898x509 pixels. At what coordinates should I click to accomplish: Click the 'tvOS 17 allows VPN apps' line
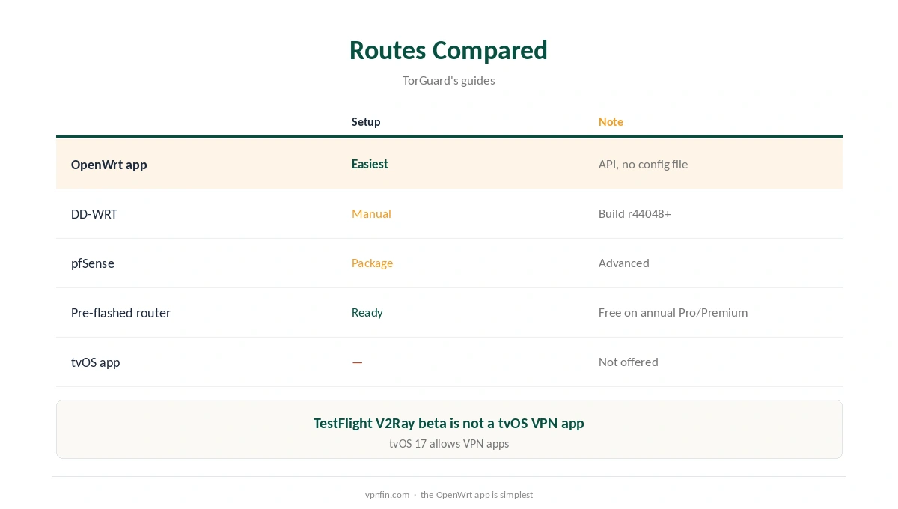click(448, 444)
